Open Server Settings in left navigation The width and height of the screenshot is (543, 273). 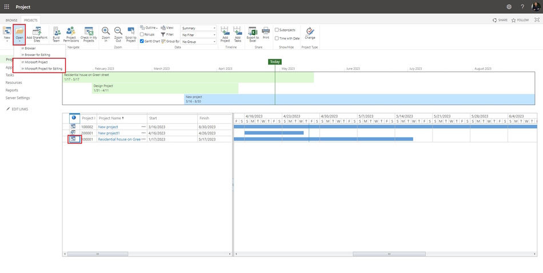point(18,98)
